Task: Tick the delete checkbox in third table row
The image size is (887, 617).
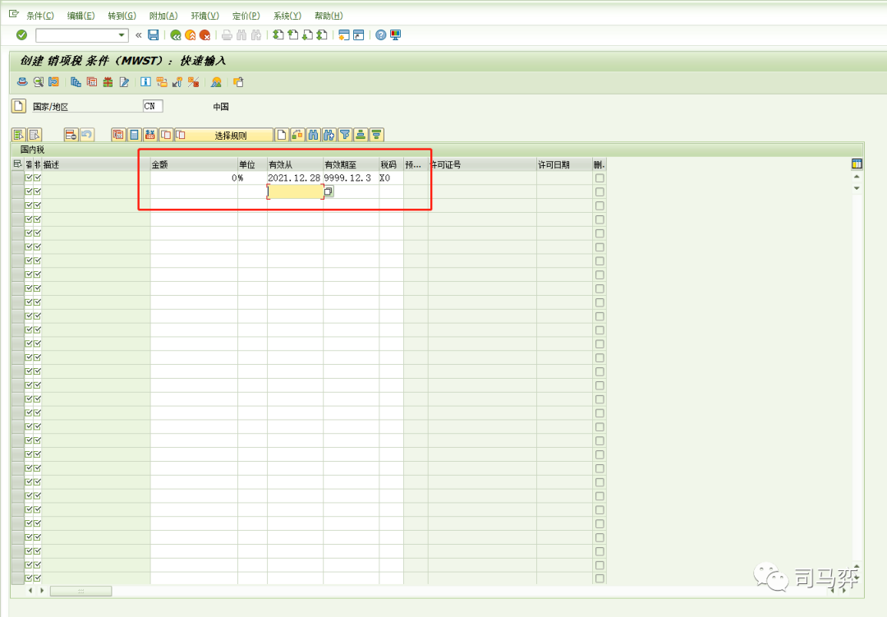Action: click(x=600, y=205)
